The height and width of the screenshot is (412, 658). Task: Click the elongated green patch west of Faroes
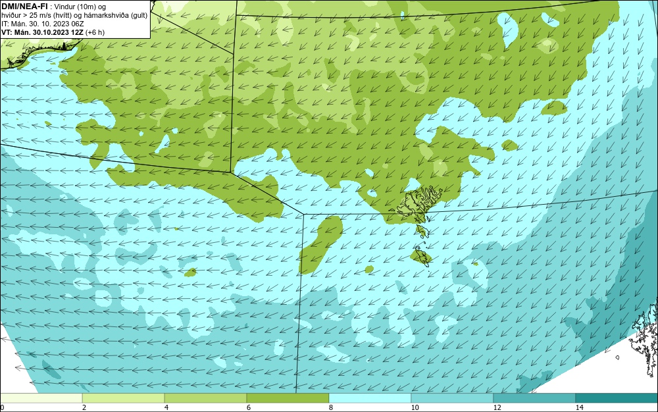[x=320, y=245]
